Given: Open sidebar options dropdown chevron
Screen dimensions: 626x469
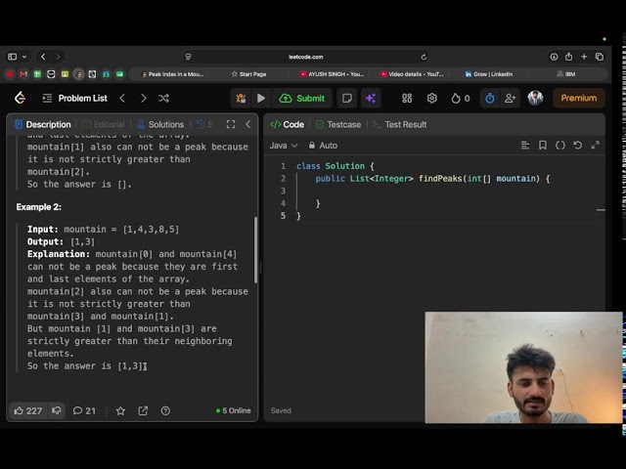Looking at the screenshot, I should [x=24, y=57].
